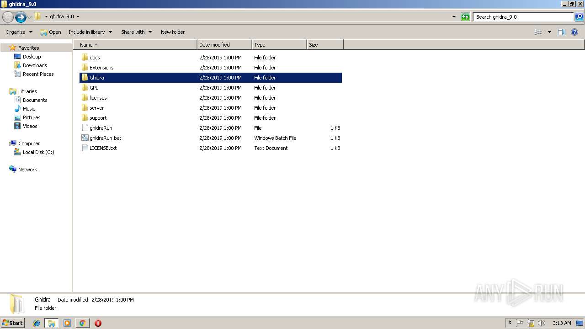Click the Windows Batch File type text
Viewport: 585px width, 329px height.
[275, 138]
